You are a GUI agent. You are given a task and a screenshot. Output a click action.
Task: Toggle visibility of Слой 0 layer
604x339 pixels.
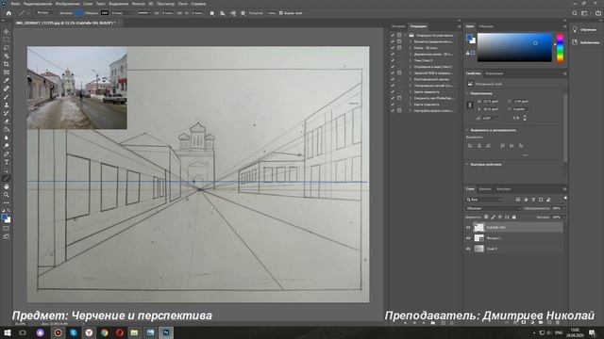(468, 249)
